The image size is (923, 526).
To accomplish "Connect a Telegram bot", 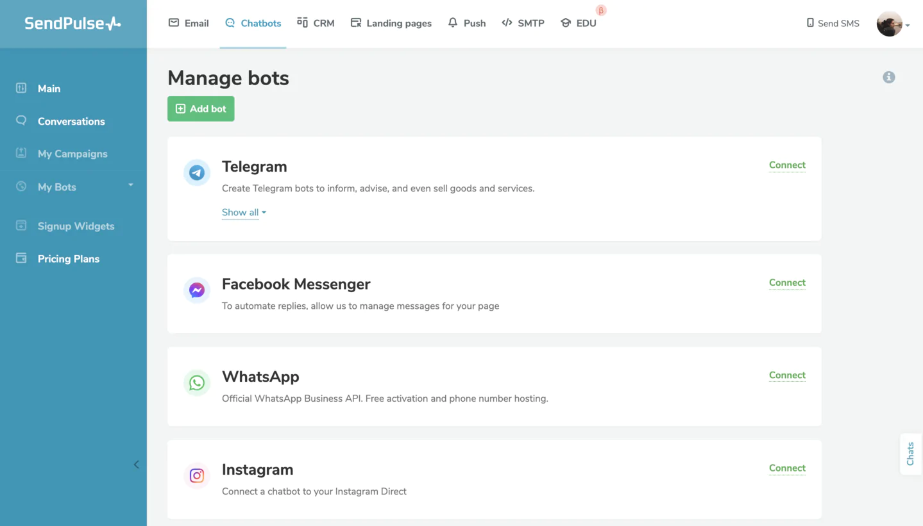I will click(x=787, y=165).
